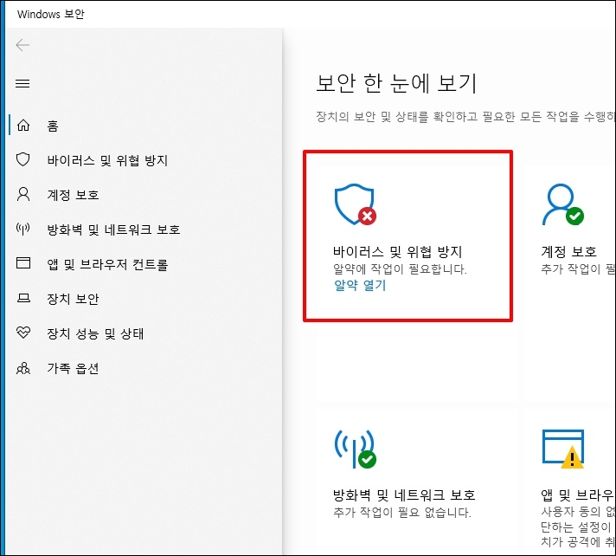The width and height of the screenshot is (616, 556).
Task: Click the laptop icon for 장치 보안
Action: click(23, 298)
